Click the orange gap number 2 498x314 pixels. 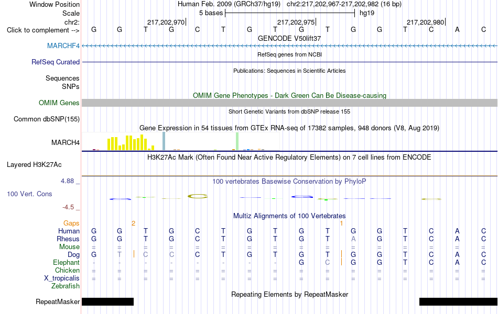[x=133, y=223]
